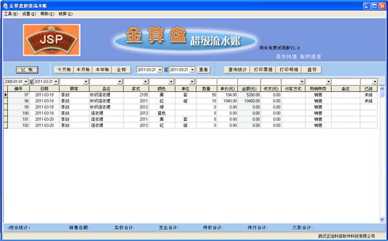Show this year's accounts with 本年帐
This screenshot has width=388, height=241.
coord(102,70)
